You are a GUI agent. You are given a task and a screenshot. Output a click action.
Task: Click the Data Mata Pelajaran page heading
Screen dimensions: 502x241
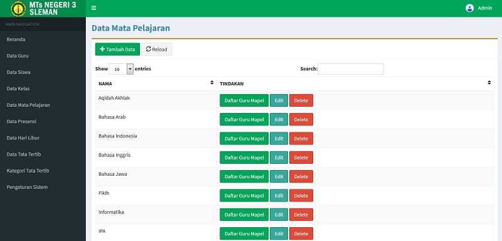131,28
